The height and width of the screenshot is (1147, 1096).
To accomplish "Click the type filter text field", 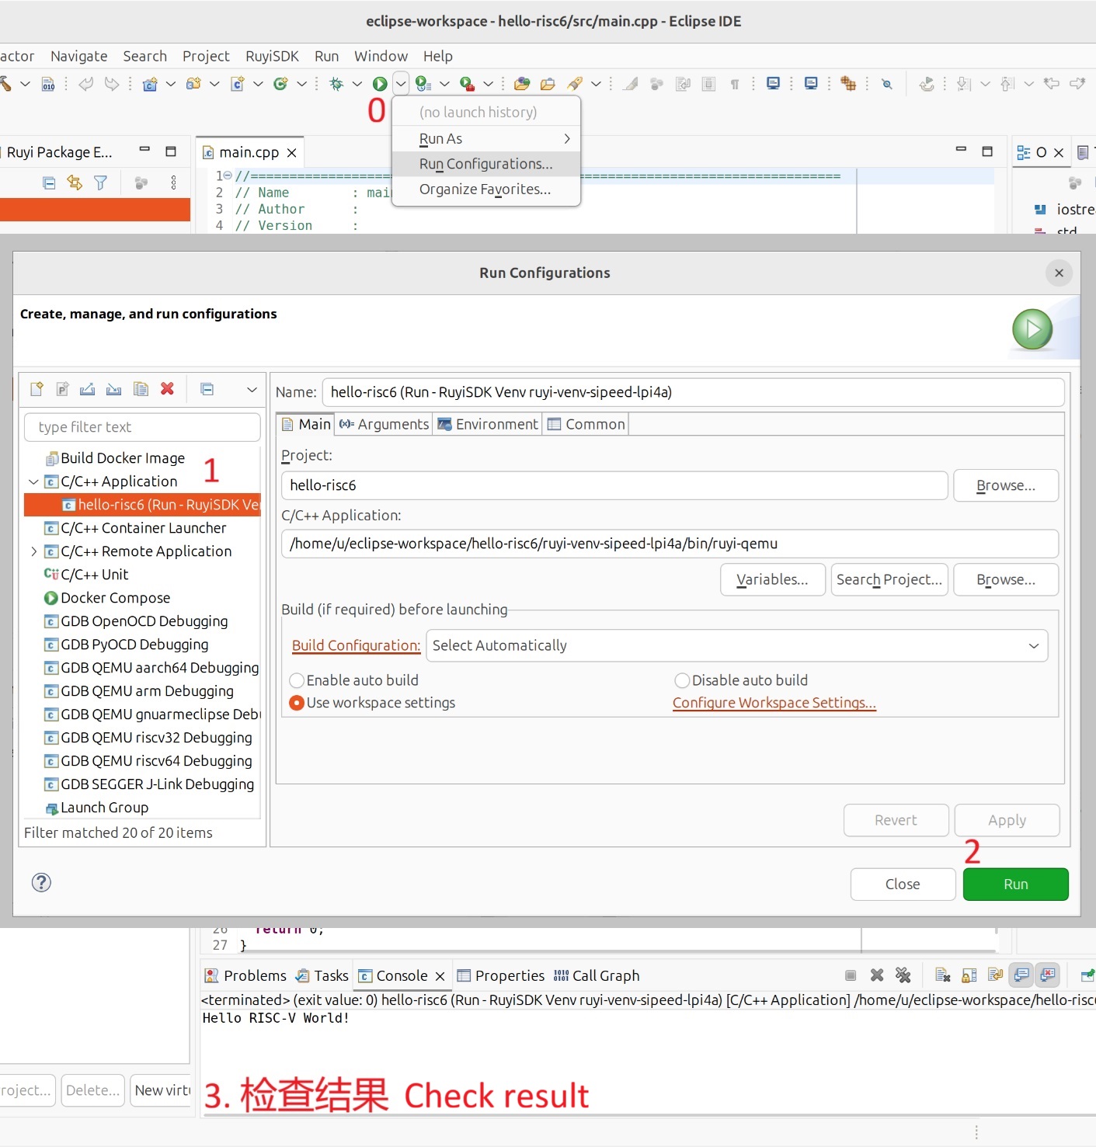I will (142, 427).
